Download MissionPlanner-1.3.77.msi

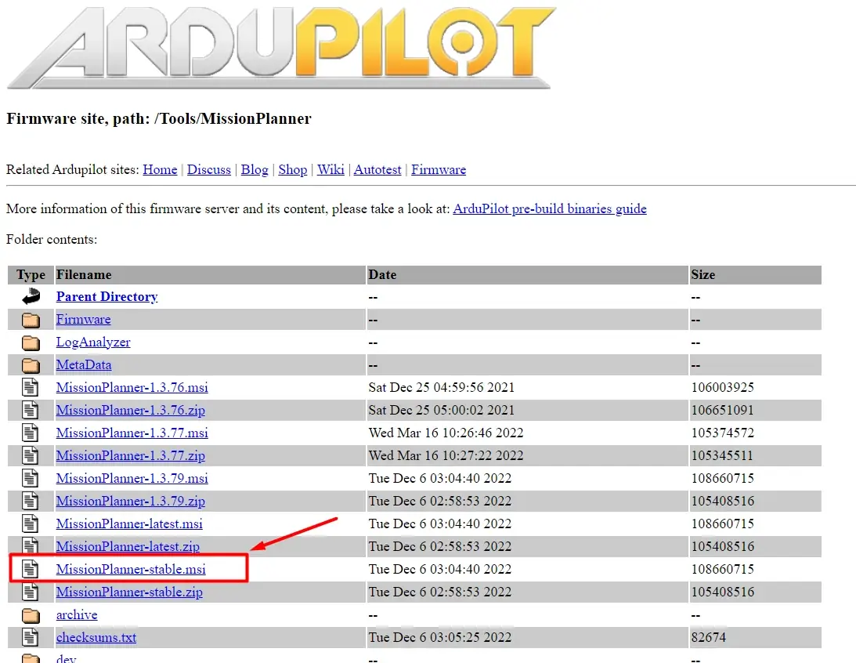(x=132, y=433)
